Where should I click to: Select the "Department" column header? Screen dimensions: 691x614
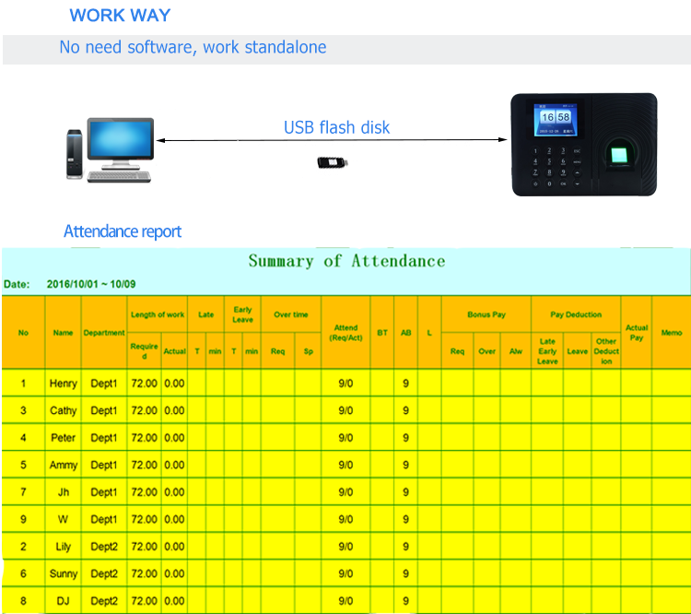pos(104,333)
